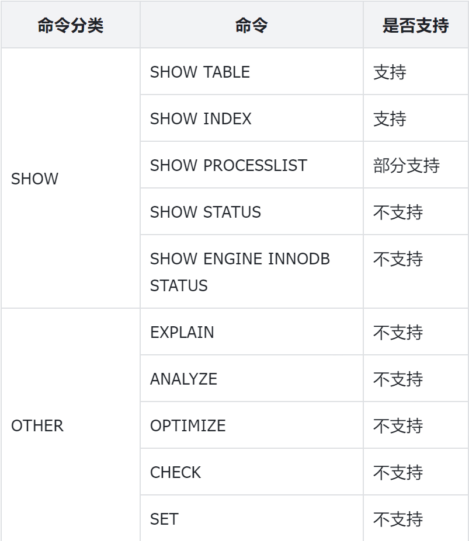
Task: Click the SHOW STATUS command cell
Action: pyautogui.click(x=206, y=212)
